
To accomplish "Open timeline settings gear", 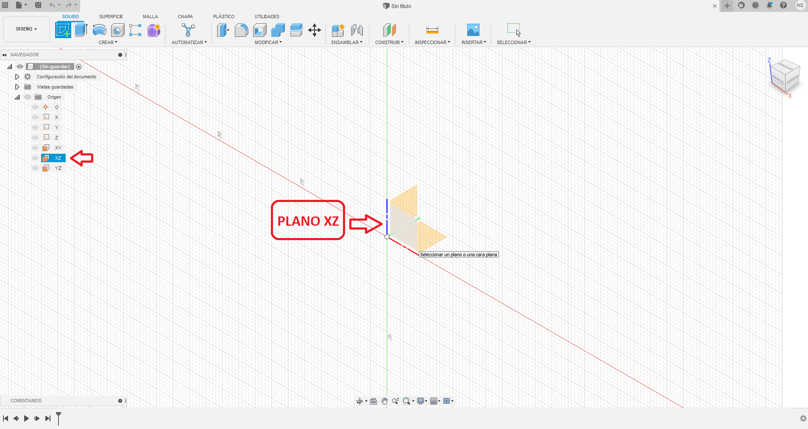I will coord(803,418).
